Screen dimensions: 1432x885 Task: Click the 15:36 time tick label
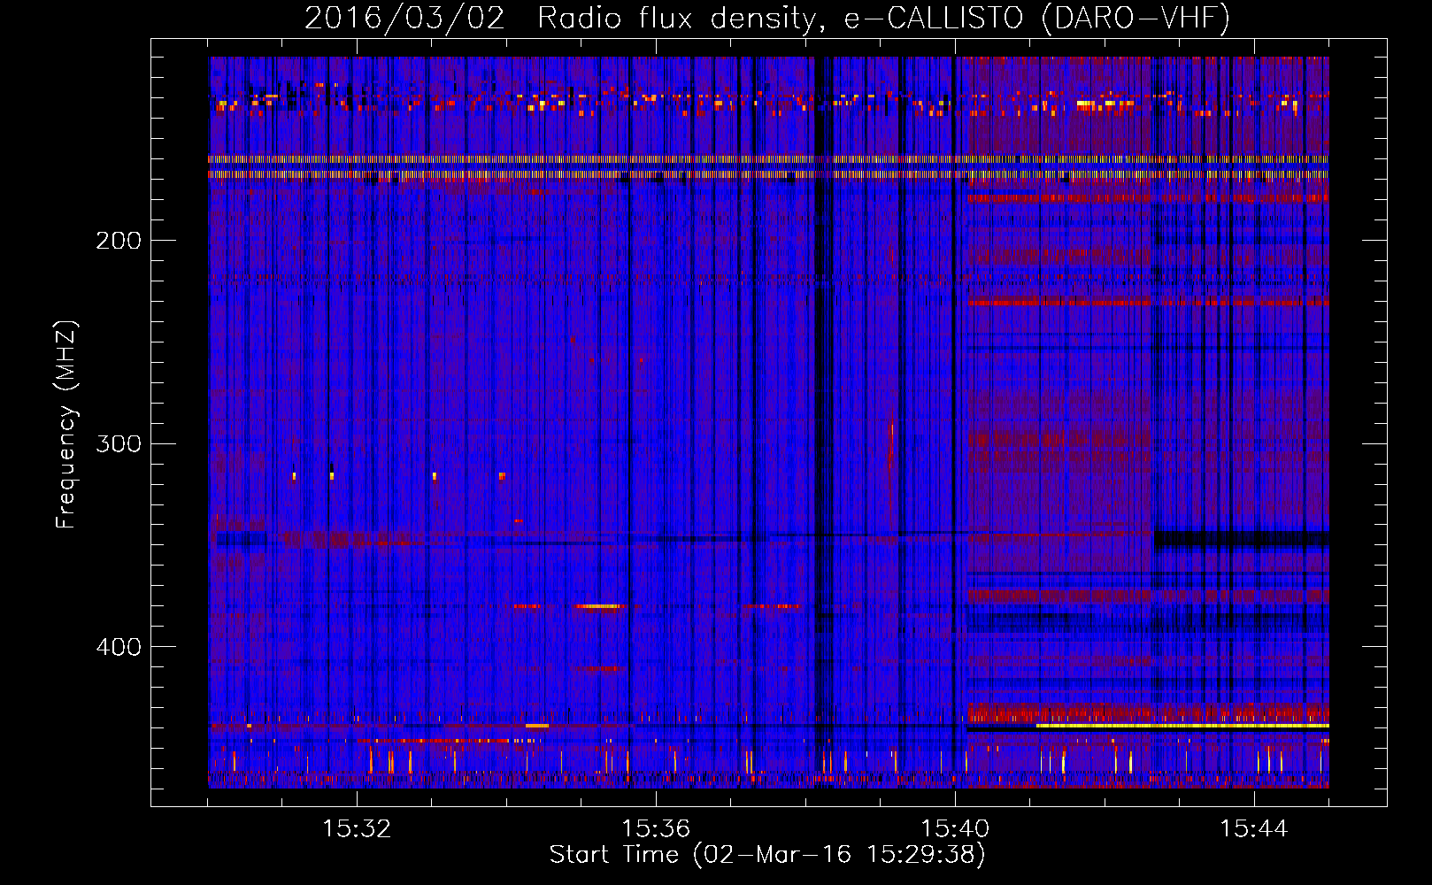point(656,829)
